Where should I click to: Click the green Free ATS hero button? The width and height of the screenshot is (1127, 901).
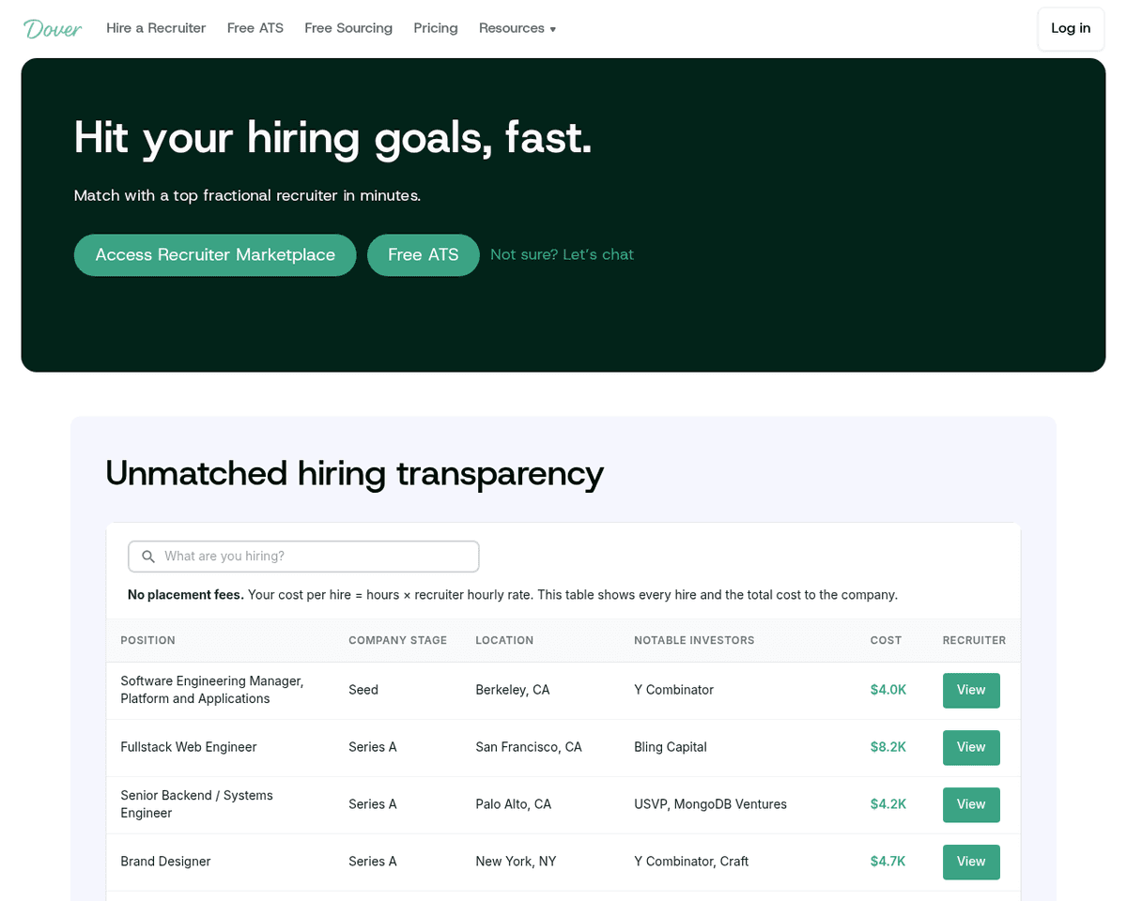pyautogui.click(x=423, y=255)
